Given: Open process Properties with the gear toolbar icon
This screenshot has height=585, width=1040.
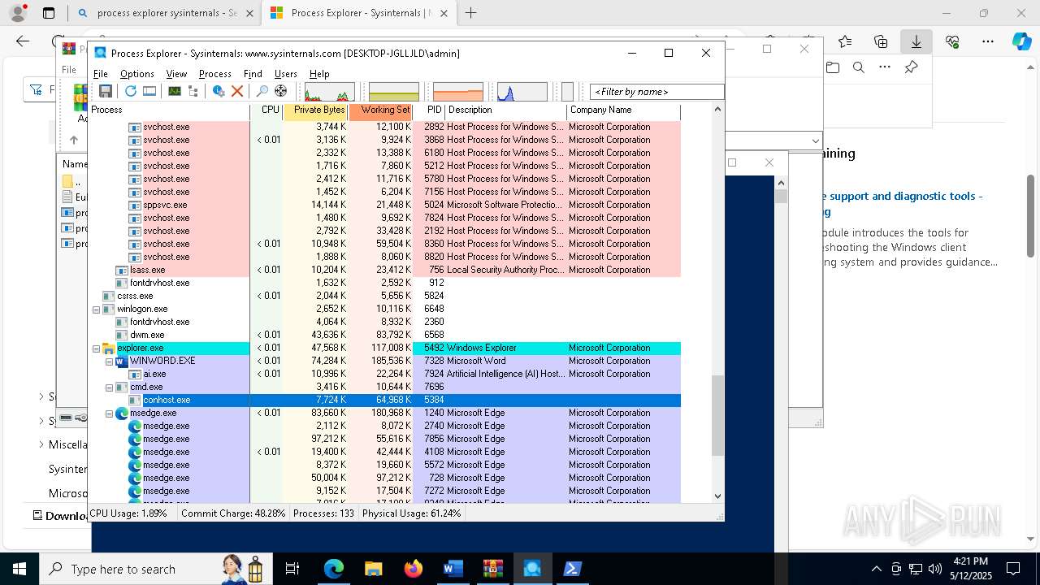Looking at the screenshot, I should pos(219,91).
